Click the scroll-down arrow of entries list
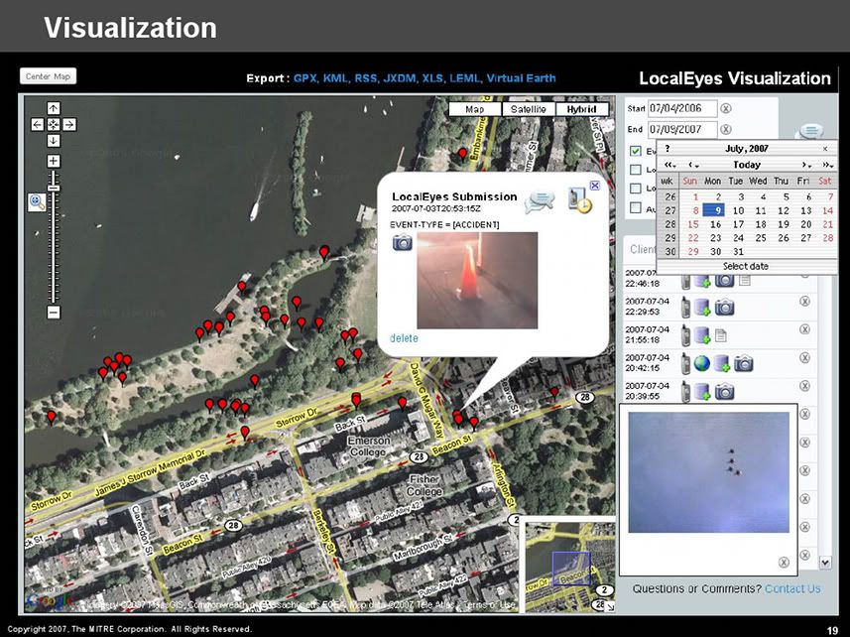 (x=825, y=563)
